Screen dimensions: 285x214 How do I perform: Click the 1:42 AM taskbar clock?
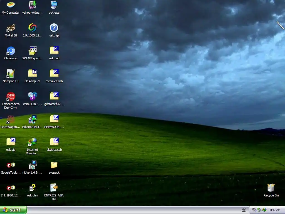[275, 210]
